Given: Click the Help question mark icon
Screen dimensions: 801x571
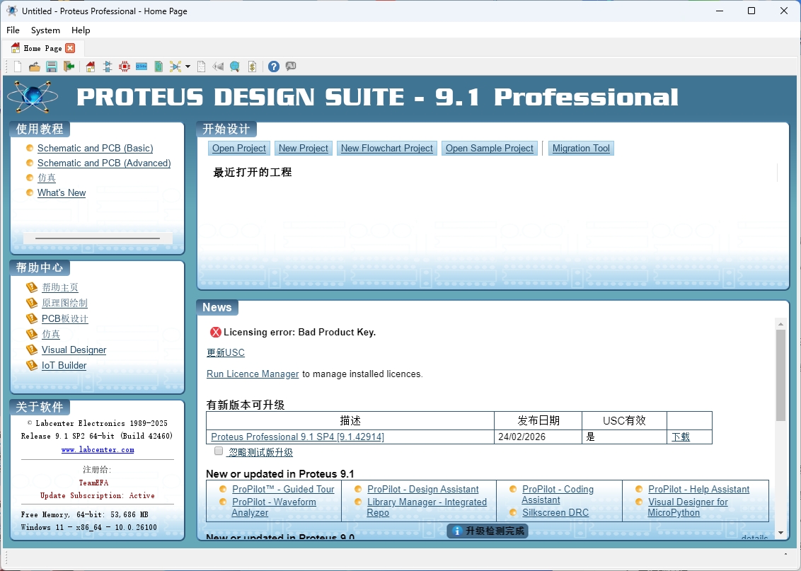Looking at the screenshot, I should 274,66.
